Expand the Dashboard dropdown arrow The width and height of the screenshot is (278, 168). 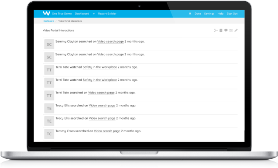(x=94, y=14)
